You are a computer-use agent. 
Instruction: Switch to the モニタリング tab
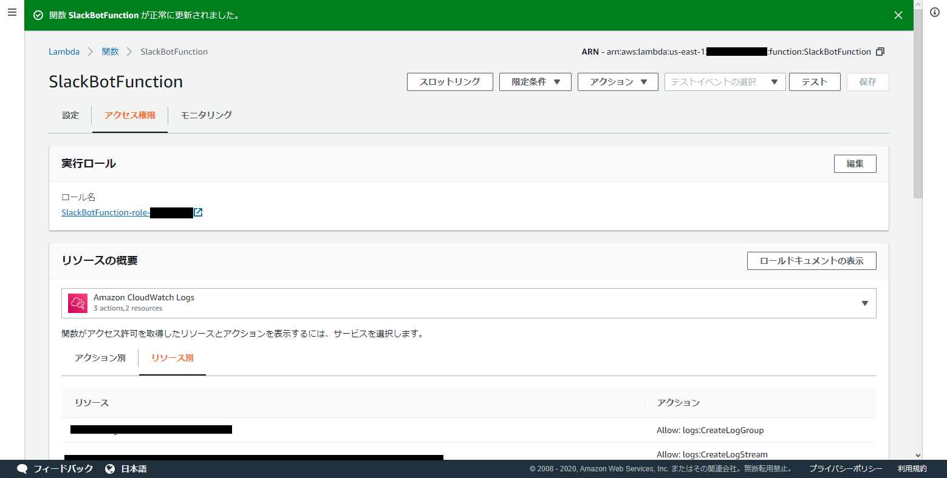pos(207,115)
